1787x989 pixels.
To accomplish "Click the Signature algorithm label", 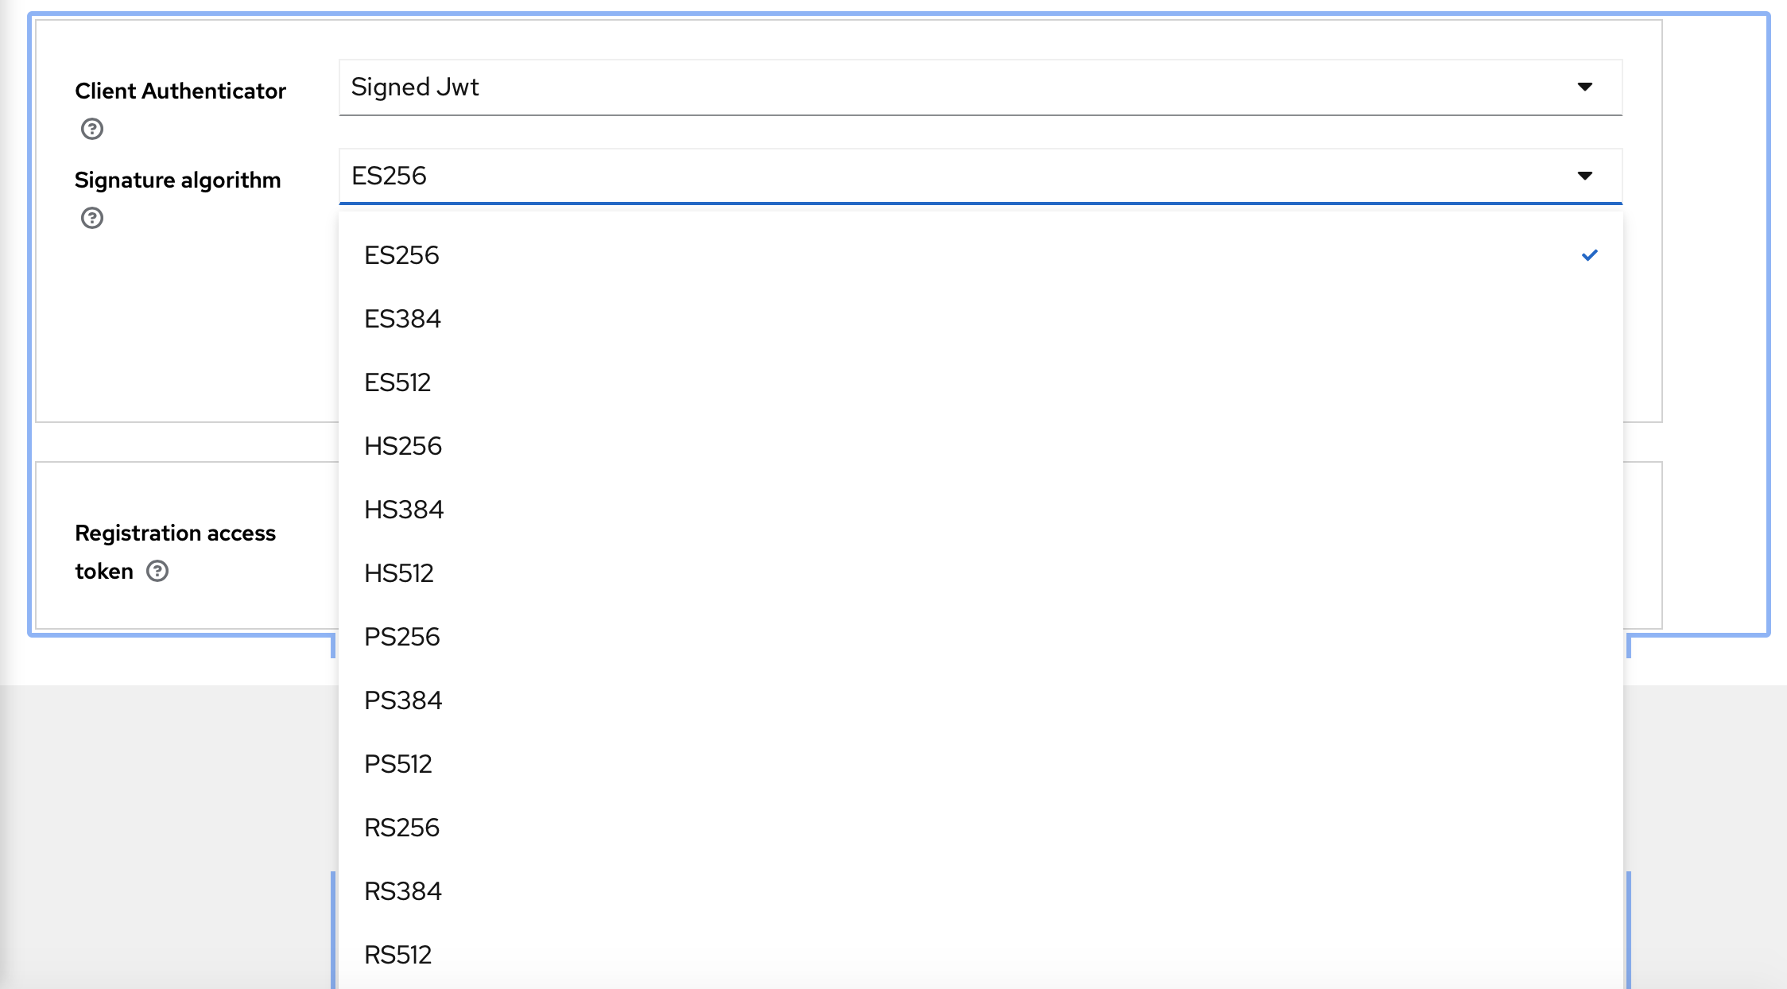I will [178, 180].
